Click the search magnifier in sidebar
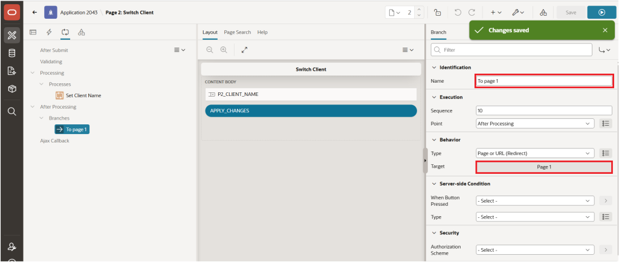619x262 pixels. (x=12, y=112)
